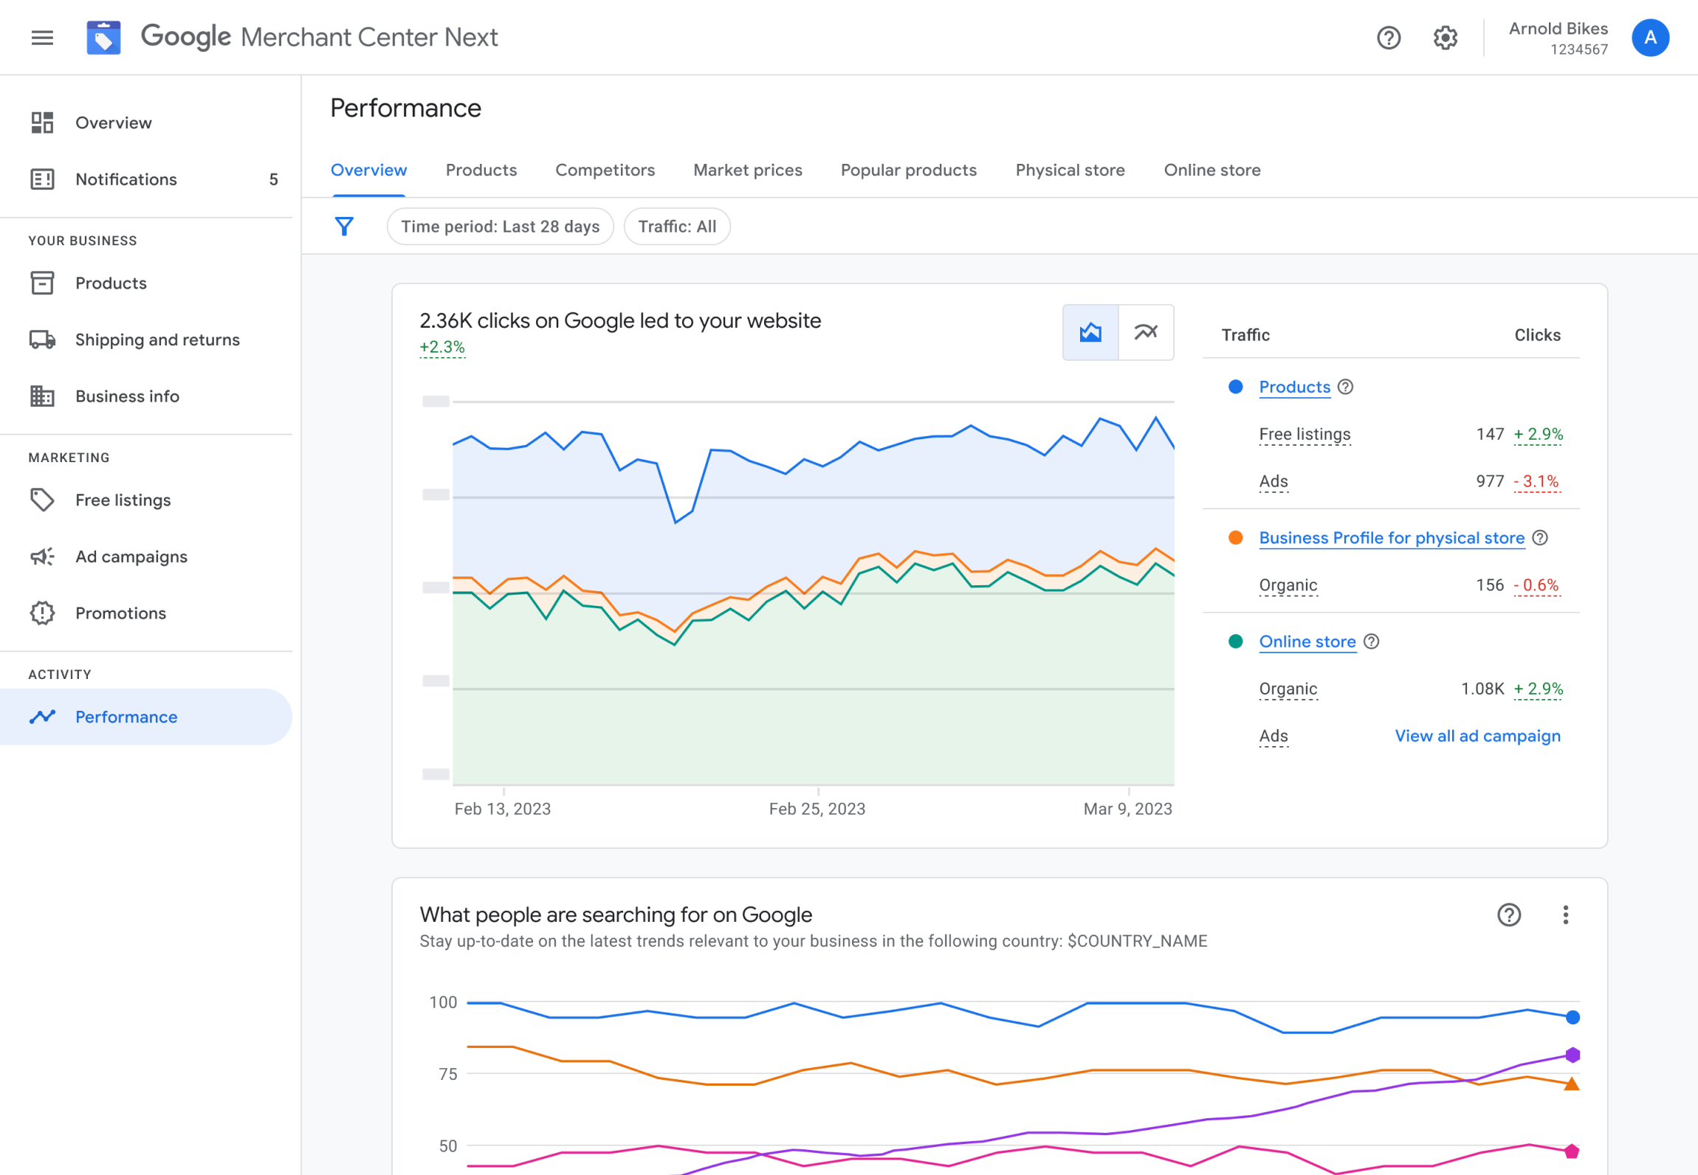
Task: Click the orange Business Profile legend dot
Action: pyautogui.click(x=1235, y=538)
